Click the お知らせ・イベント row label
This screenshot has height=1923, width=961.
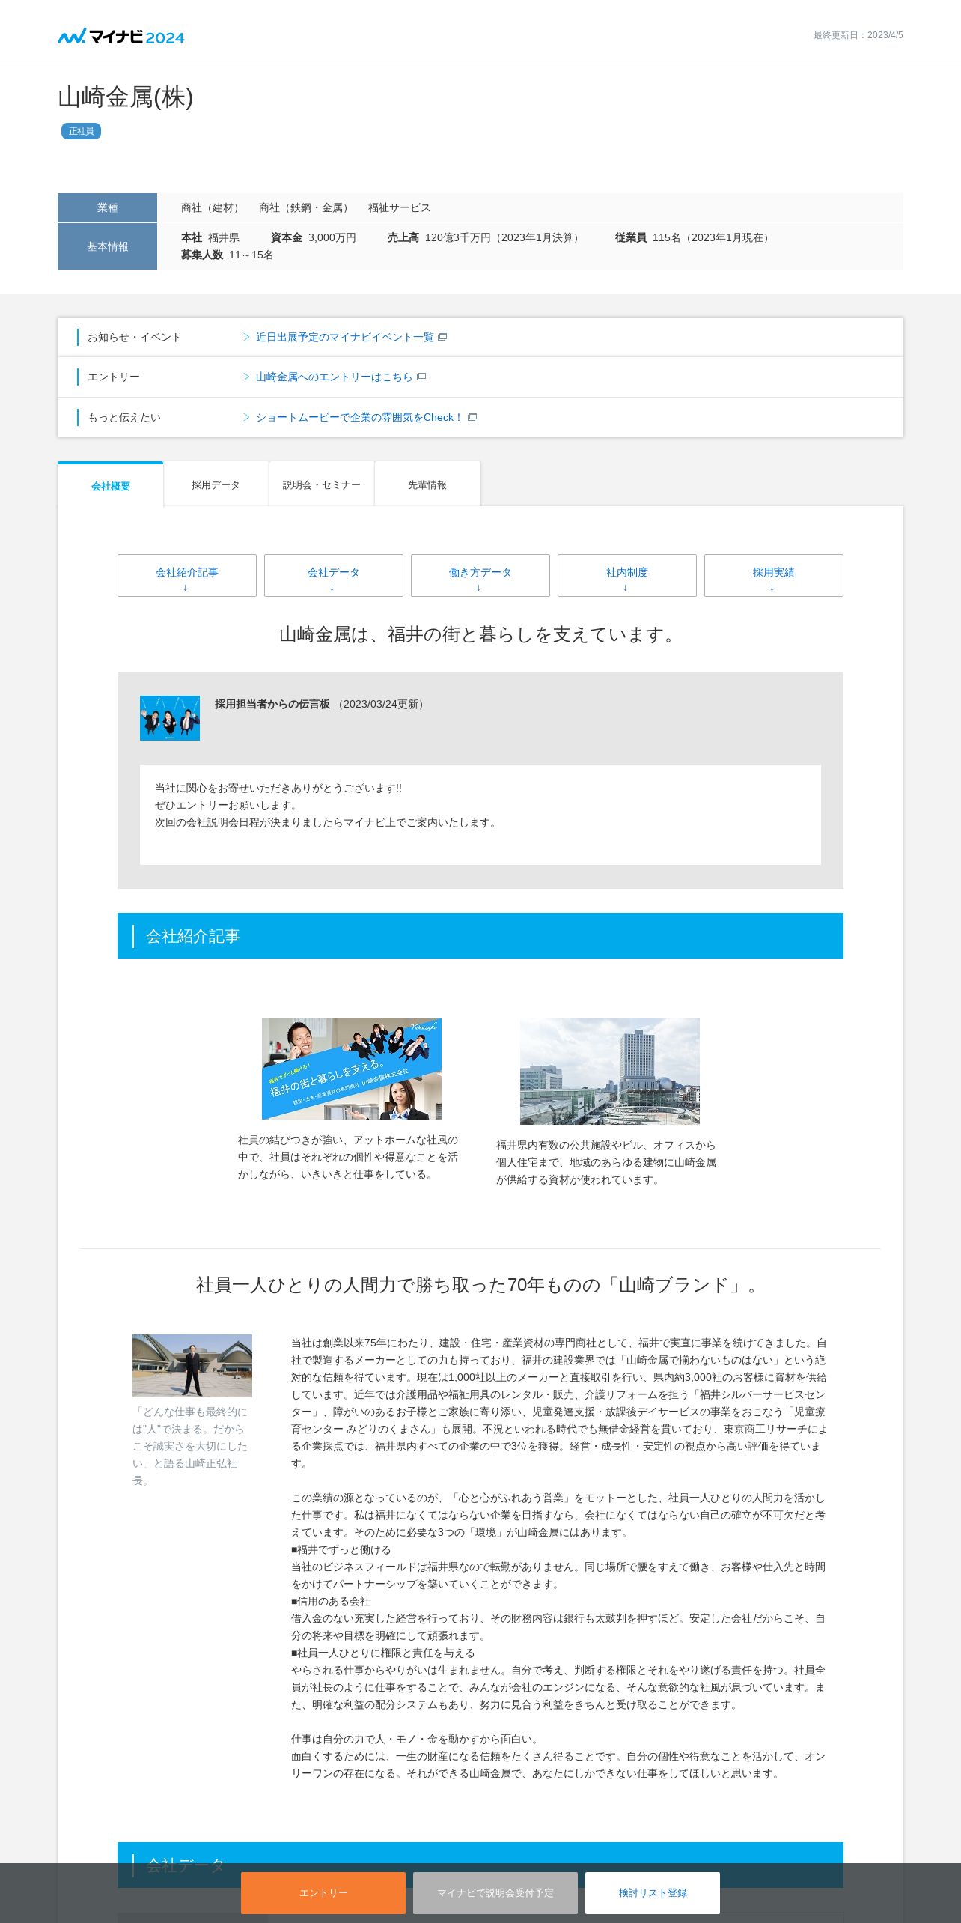pos(134,337)
